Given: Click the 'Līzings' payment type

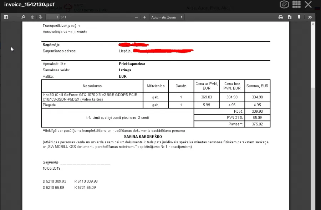Looking at the screenshot, I should click(x=125, y=70).
